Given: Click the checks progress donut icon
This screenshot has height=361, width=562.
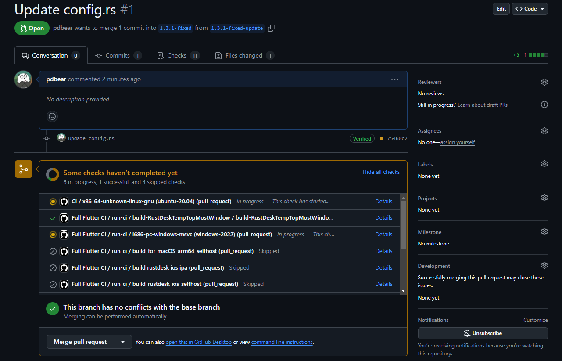Looking at the screenshot, I should 53,174.
